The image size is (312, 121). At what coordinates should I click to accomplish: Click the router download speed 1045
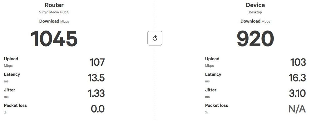pyautogui.click(x=54, y=39)
